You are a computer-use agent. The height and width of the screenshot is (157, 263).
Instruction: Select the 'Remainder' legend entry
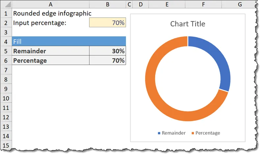point(172,133)
